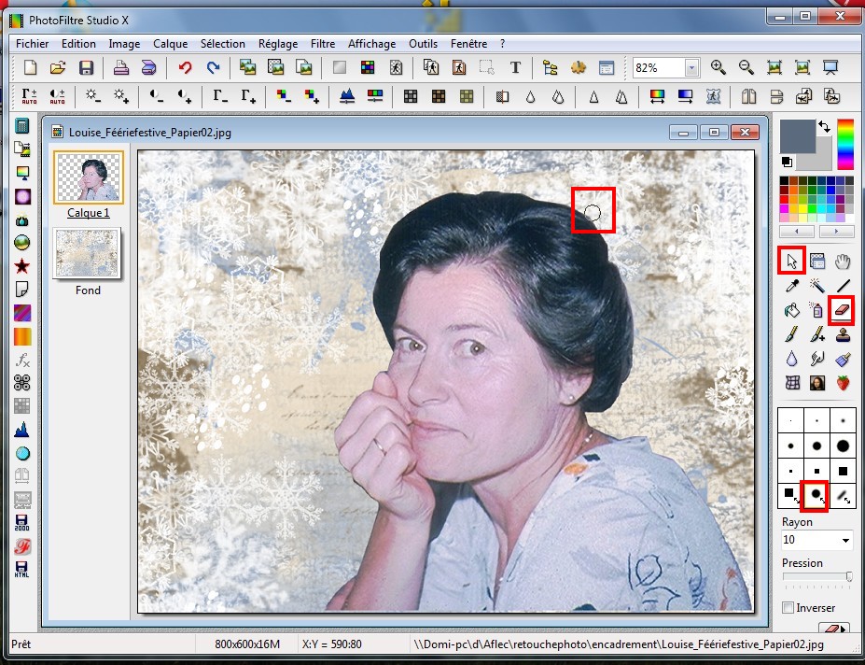Image resolution: width=865 pixels, height=665 pixels.
Task: Choose the largest round preset brush
Action: (843, 446)
